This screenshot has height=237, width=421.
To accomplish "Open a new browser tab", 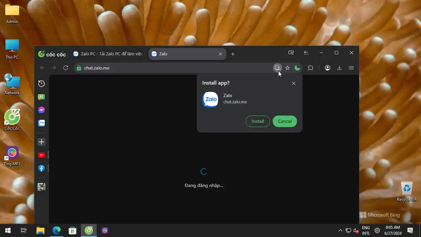I will click(x=233, y=54).
